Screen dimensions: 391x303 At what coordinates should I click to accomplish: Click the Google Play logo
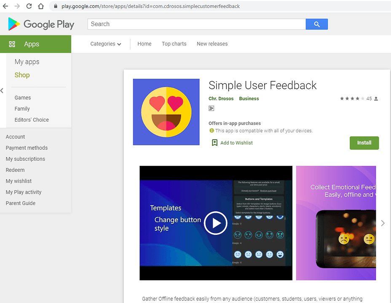(41, 24)
